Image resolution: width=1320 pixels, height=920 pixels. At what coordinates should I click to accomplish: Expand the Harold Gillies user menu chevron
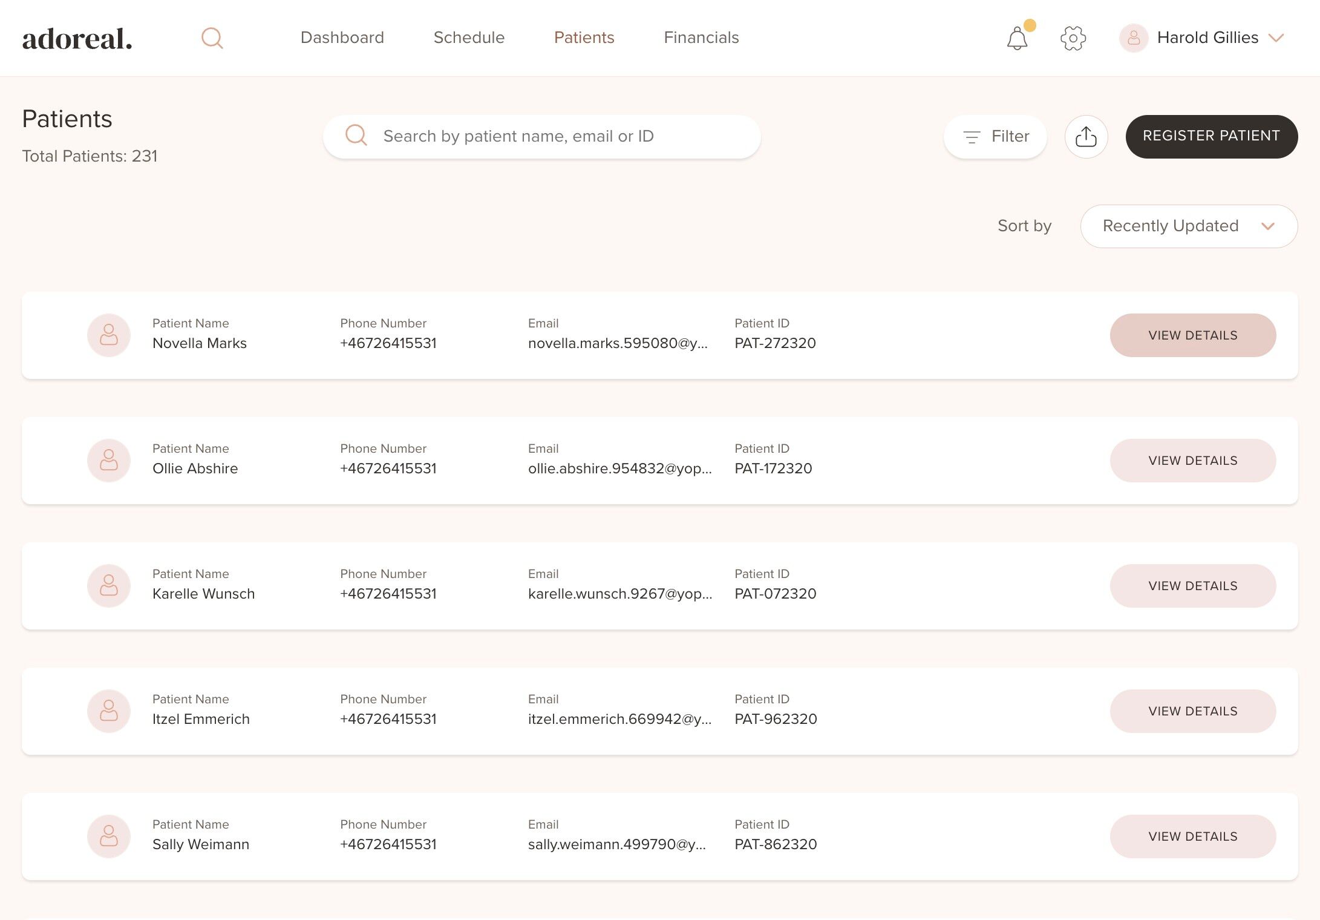pos(1276,38)
